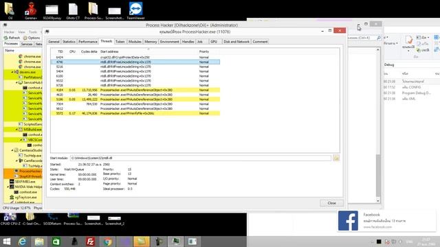Collapse the VBCSCompiler tree node
The height and width of the screenshot is (247, 440).
coord(21,140)
